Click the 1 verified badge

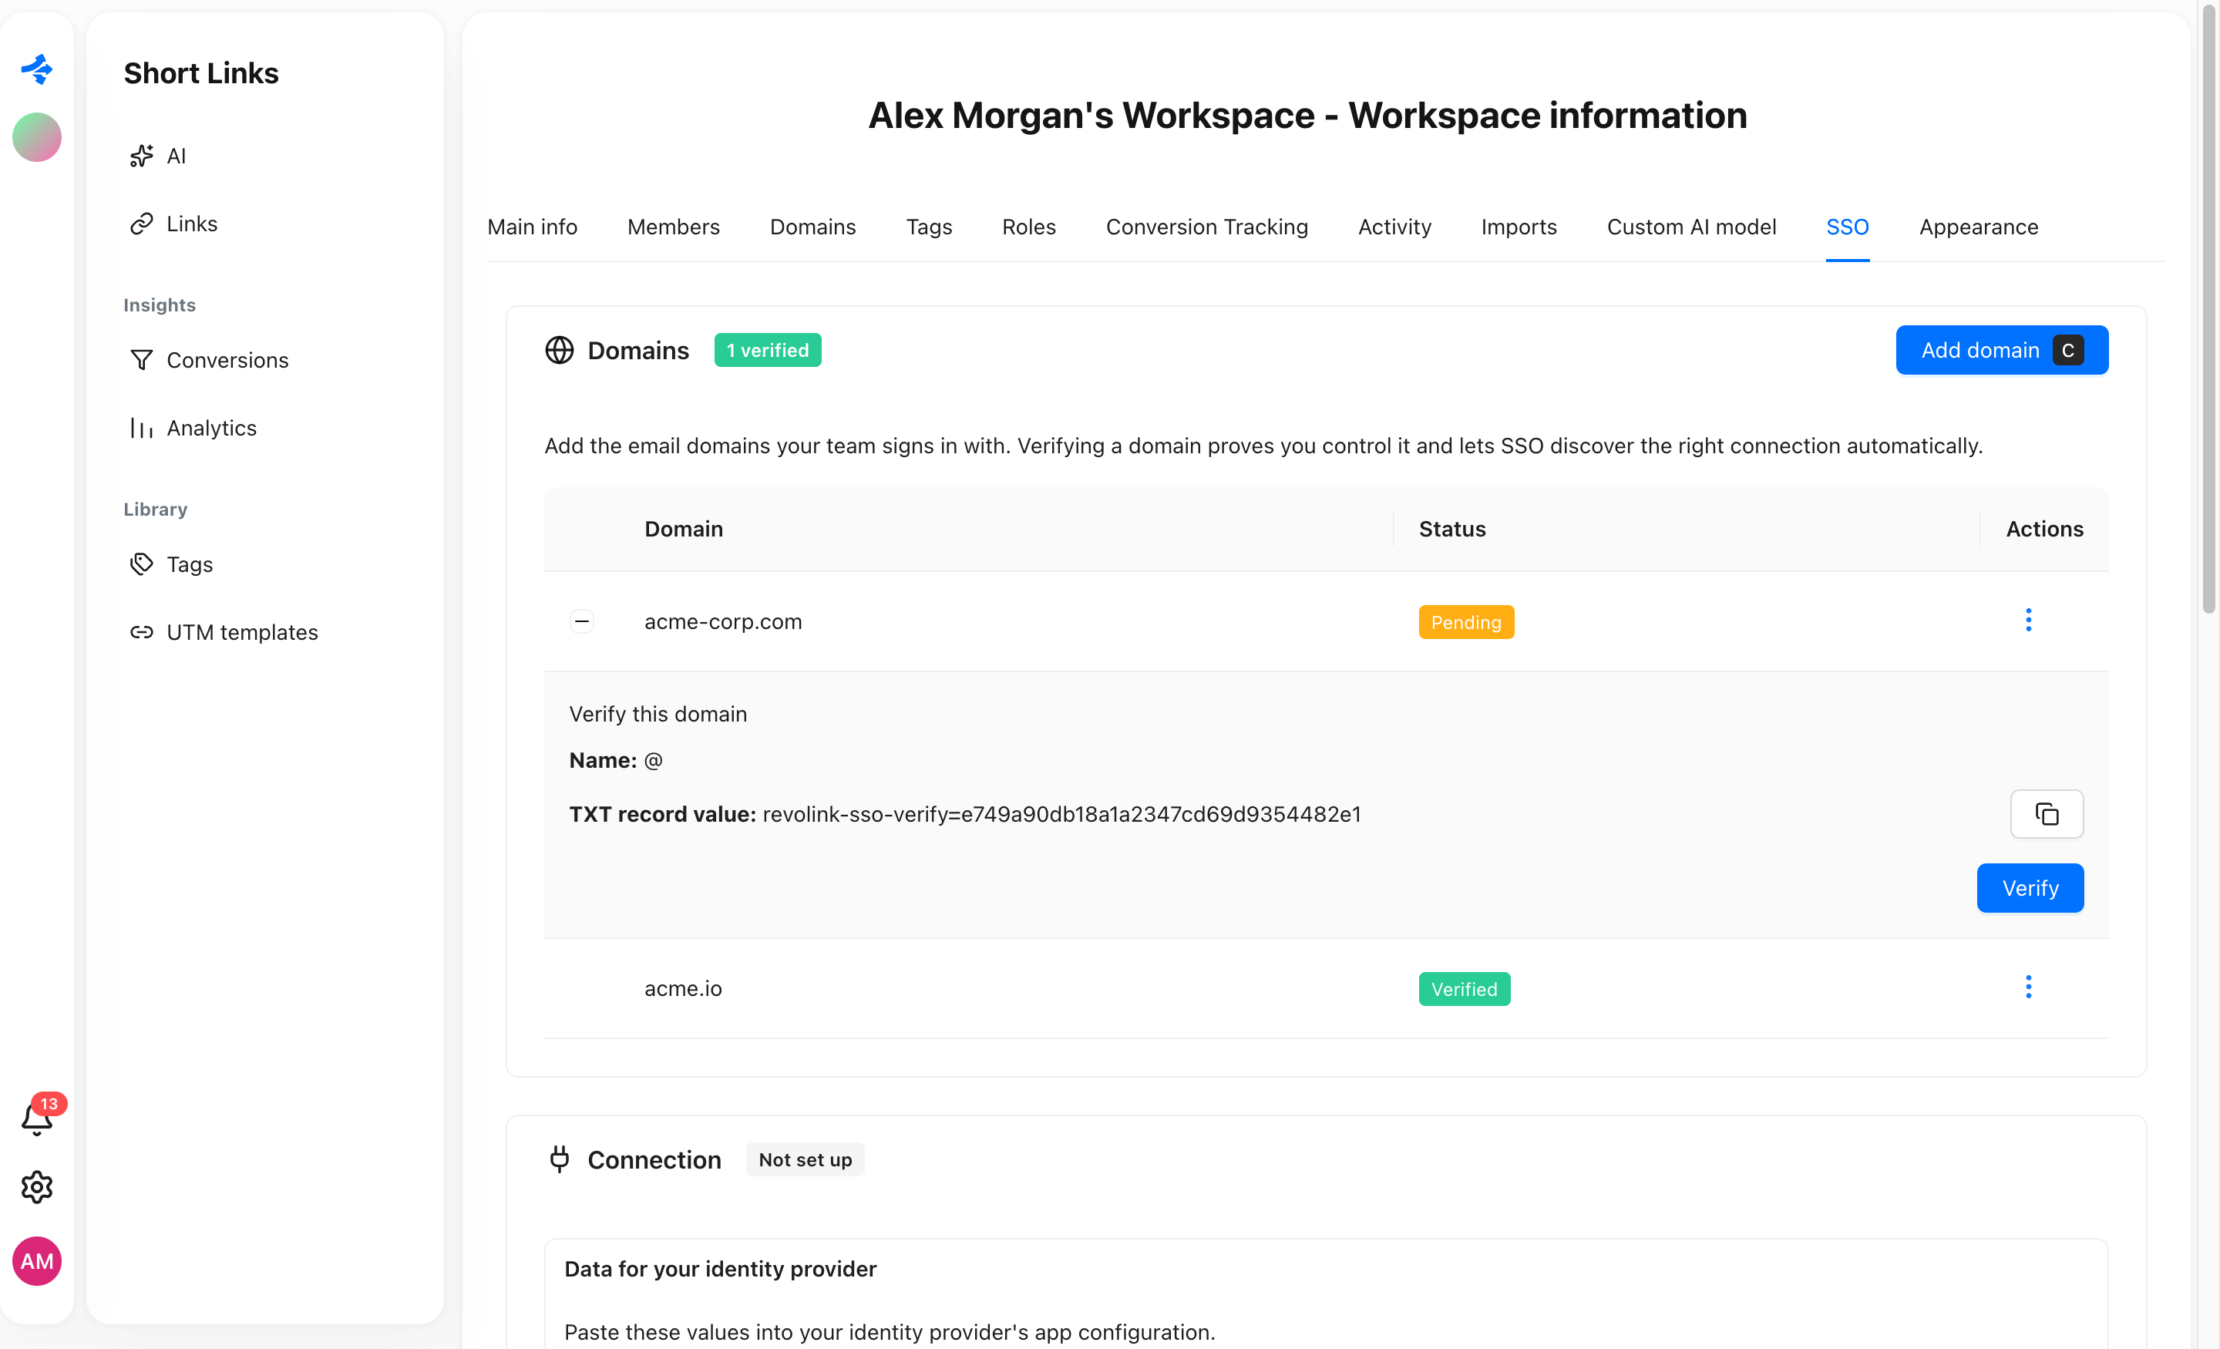pyautogui.click(x=768, y=350)
